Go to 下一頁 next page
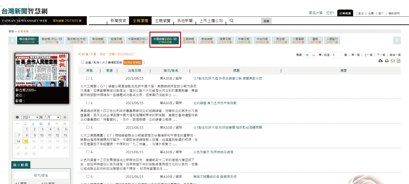409x184 pixels. [381, 55]
